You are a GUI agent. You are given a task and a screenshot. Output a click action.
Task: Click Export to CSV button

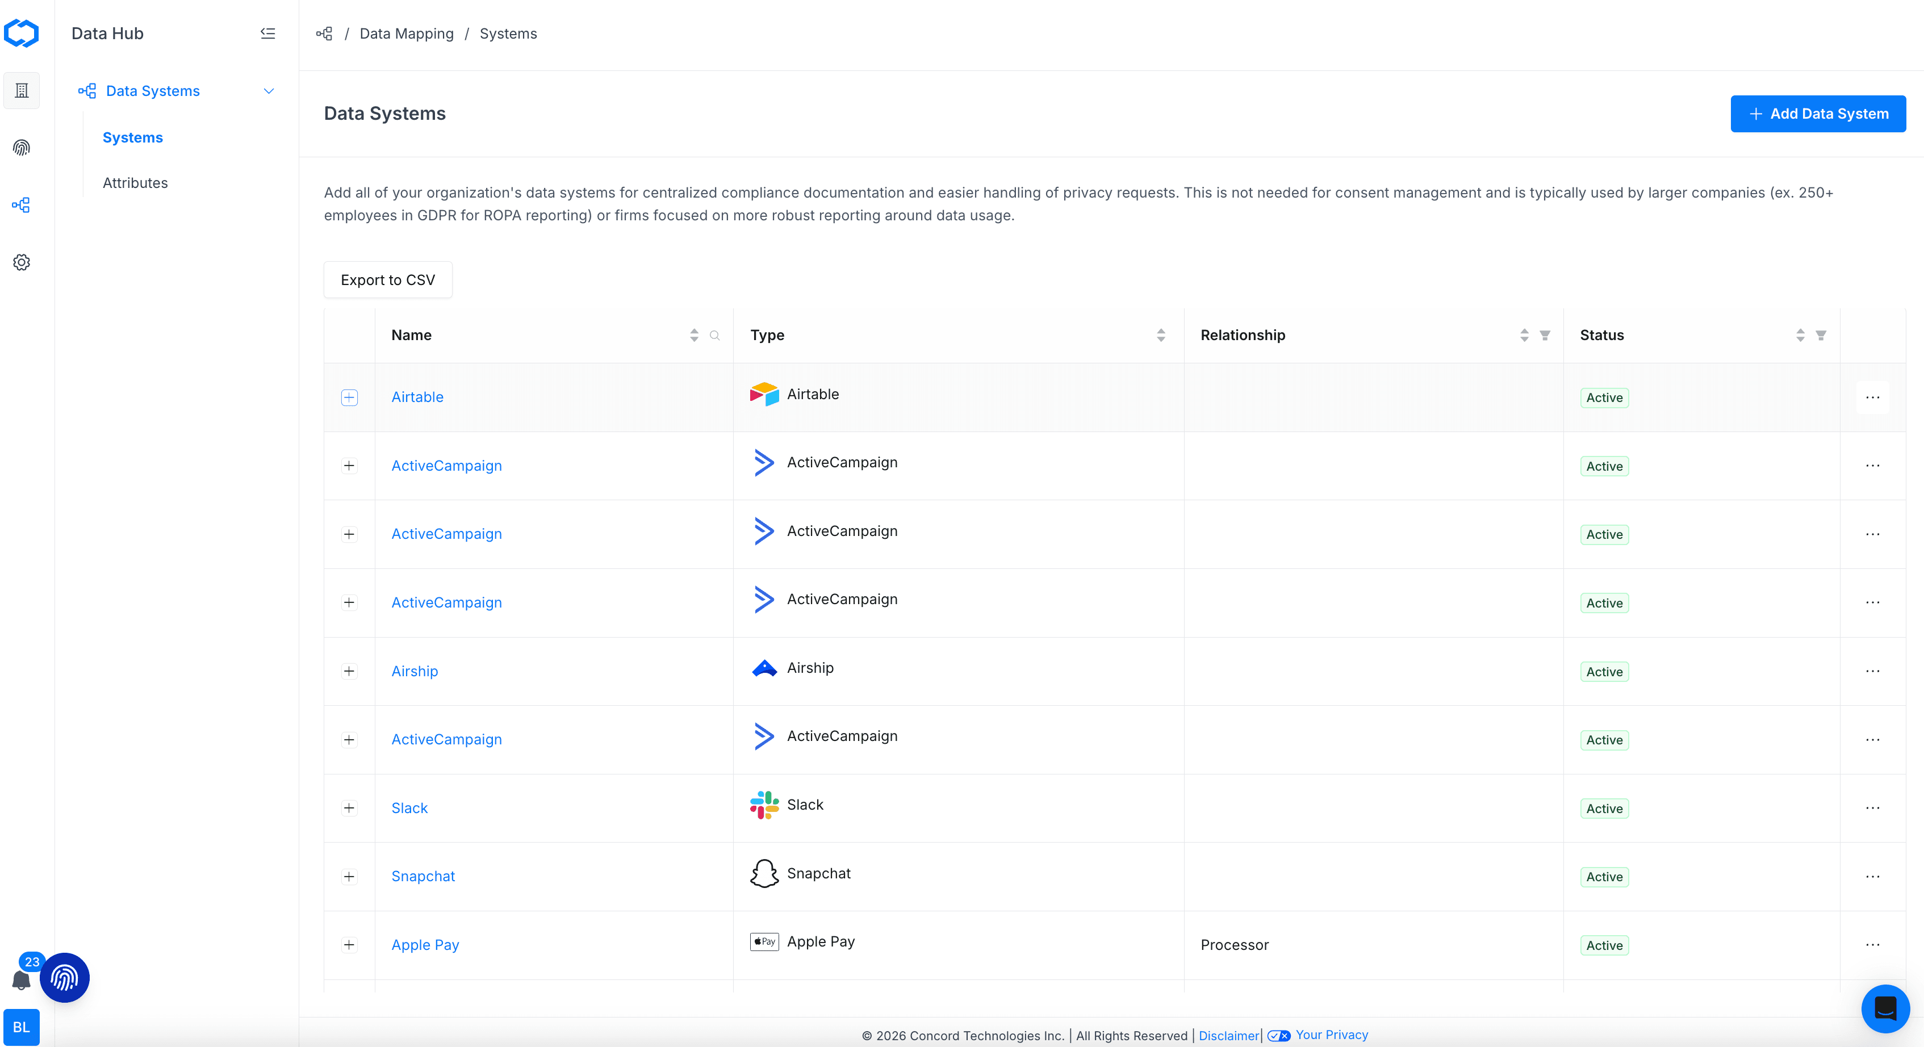(388, 280)
